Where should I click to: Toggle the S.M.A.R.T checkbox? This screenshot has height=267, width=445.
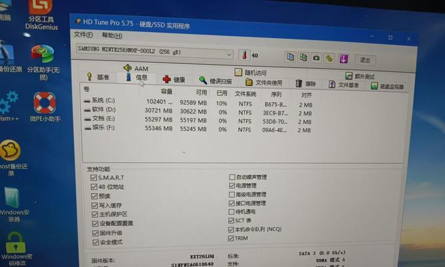point(93,178)
